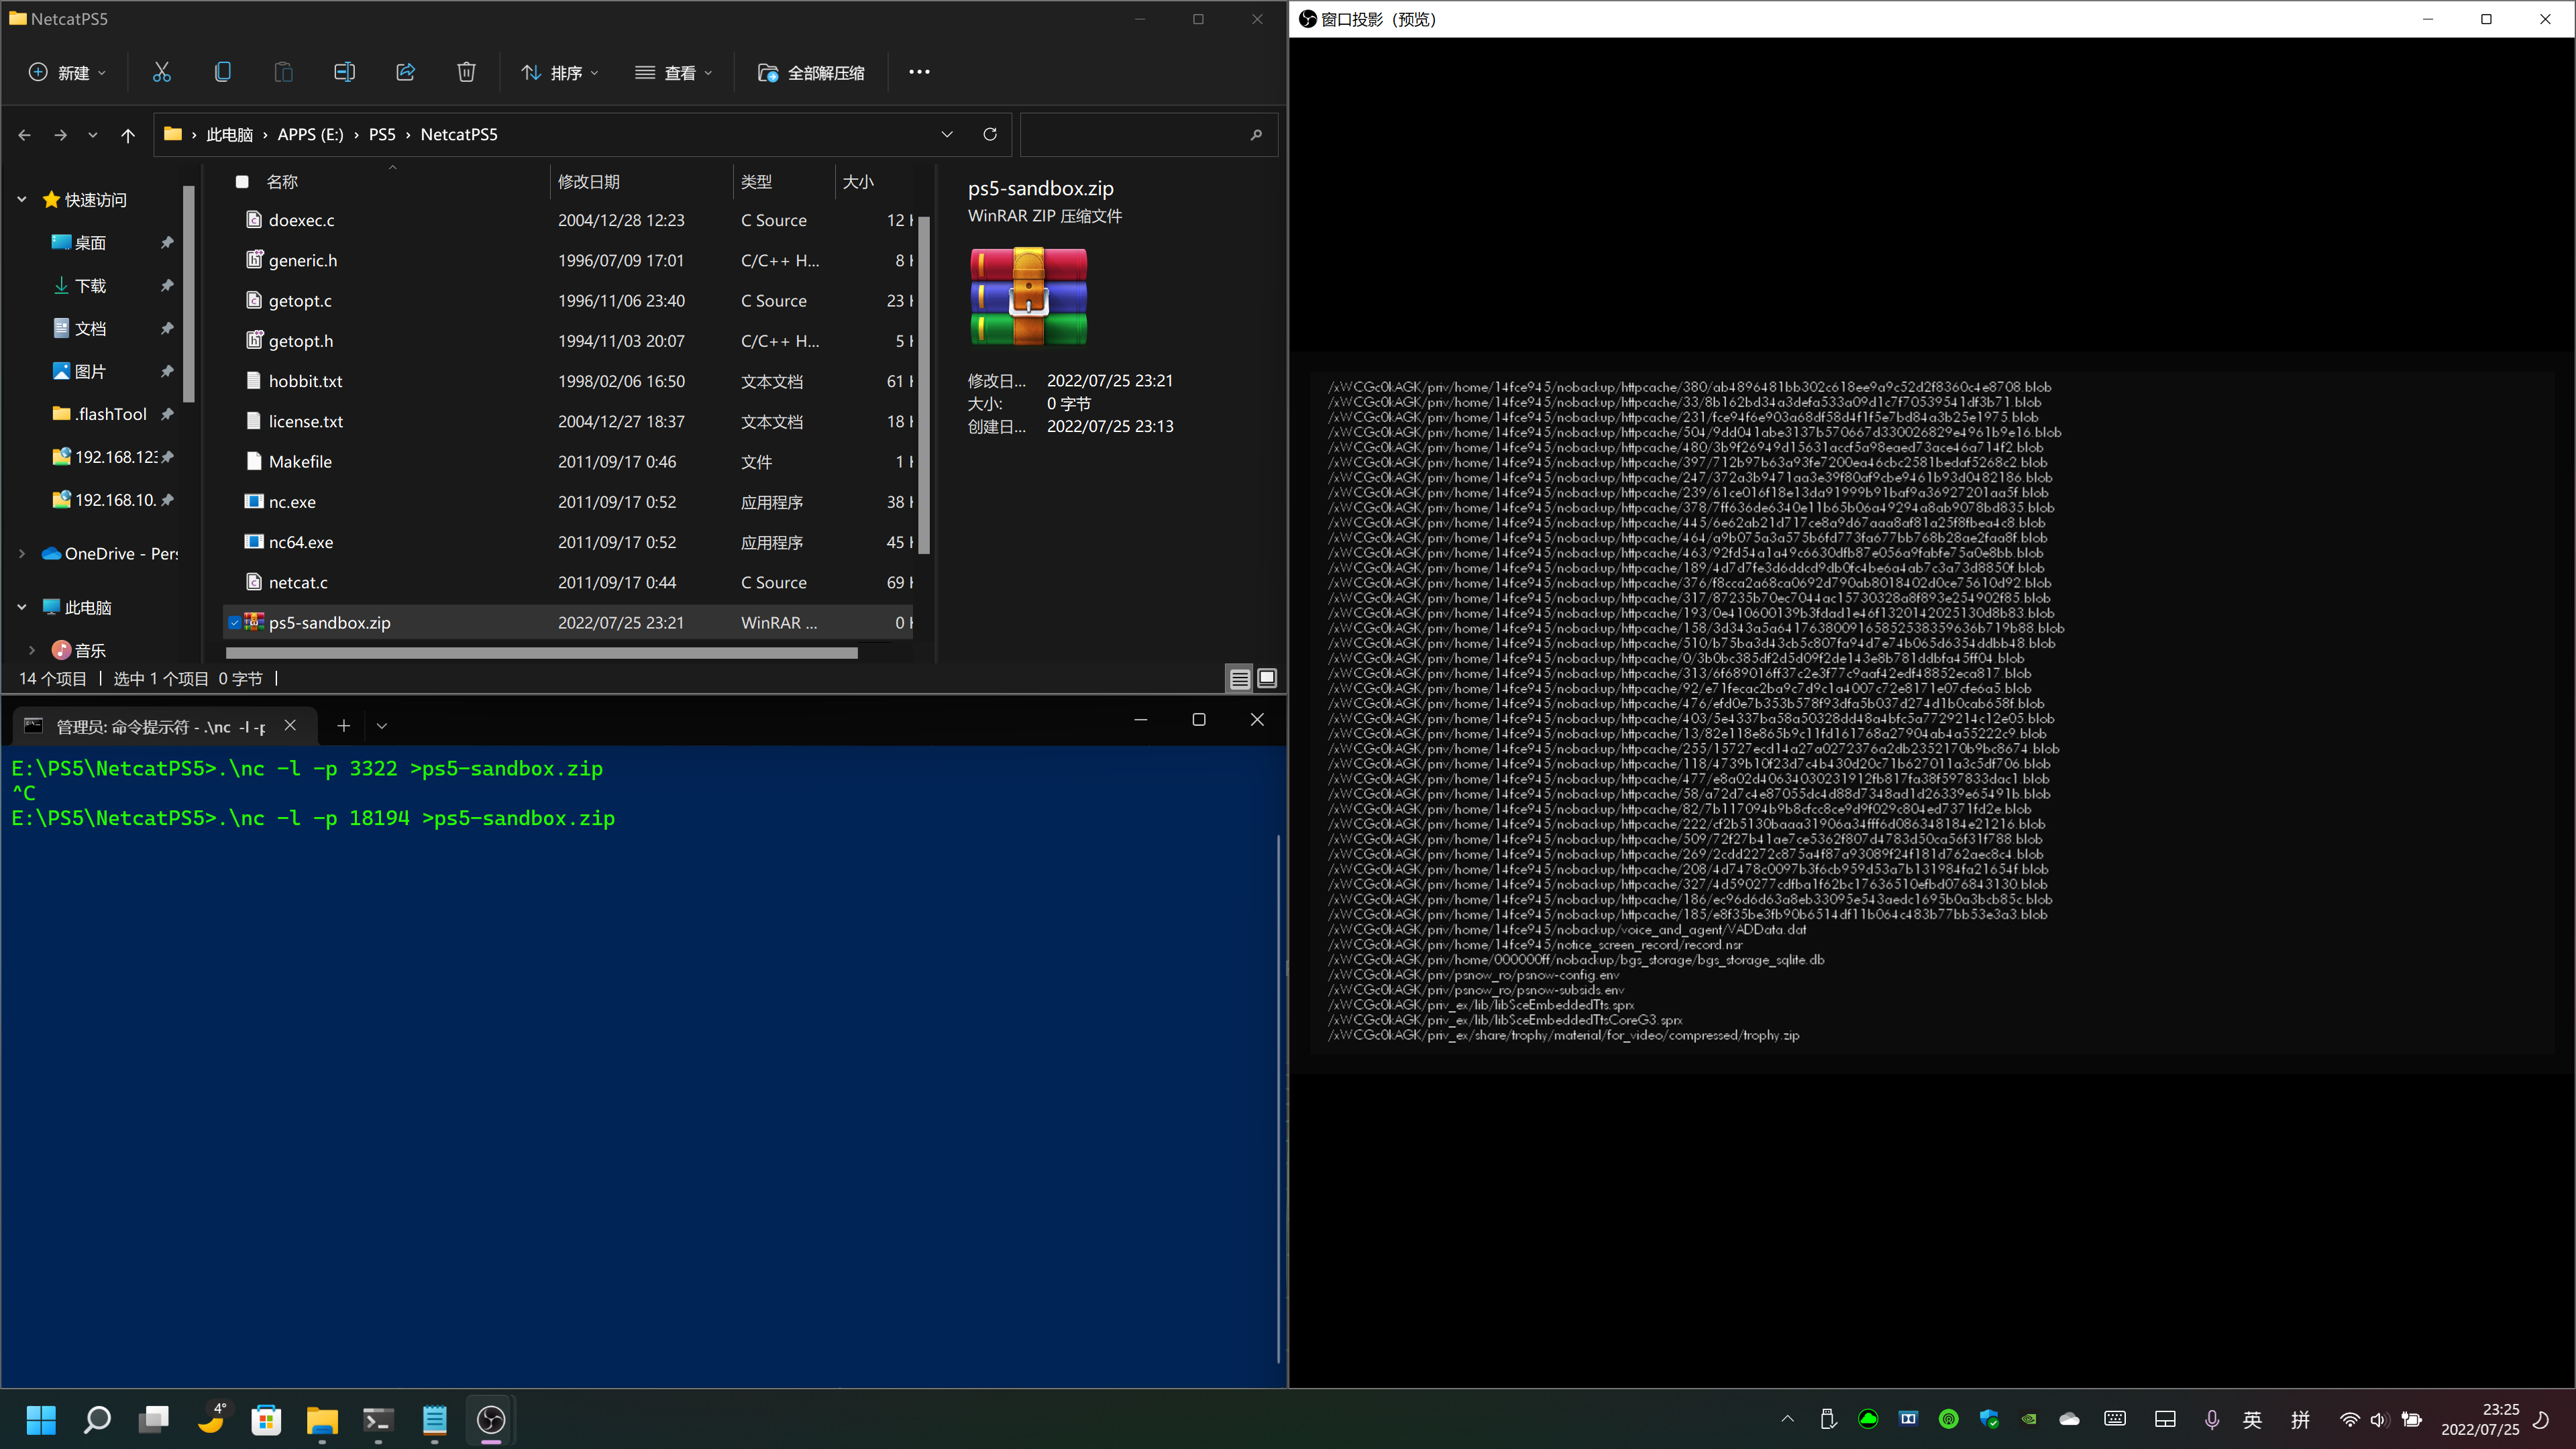Toggle the details list view in status bar
Screen dimensions: 2576x1449
(1240, 679)
